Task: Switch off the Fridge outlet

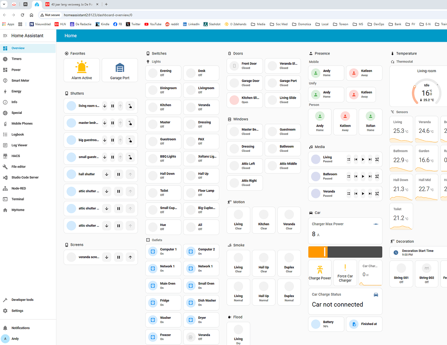Action: [163, 303]
